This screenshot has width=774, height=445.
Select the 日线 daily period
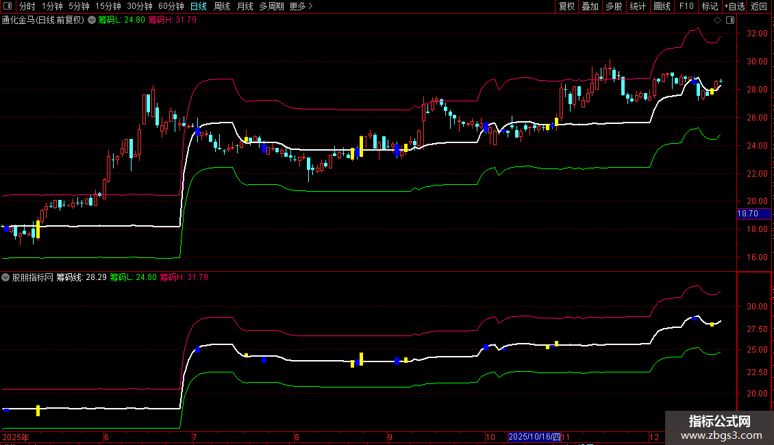pyautogui.click(x=199, y=6)
